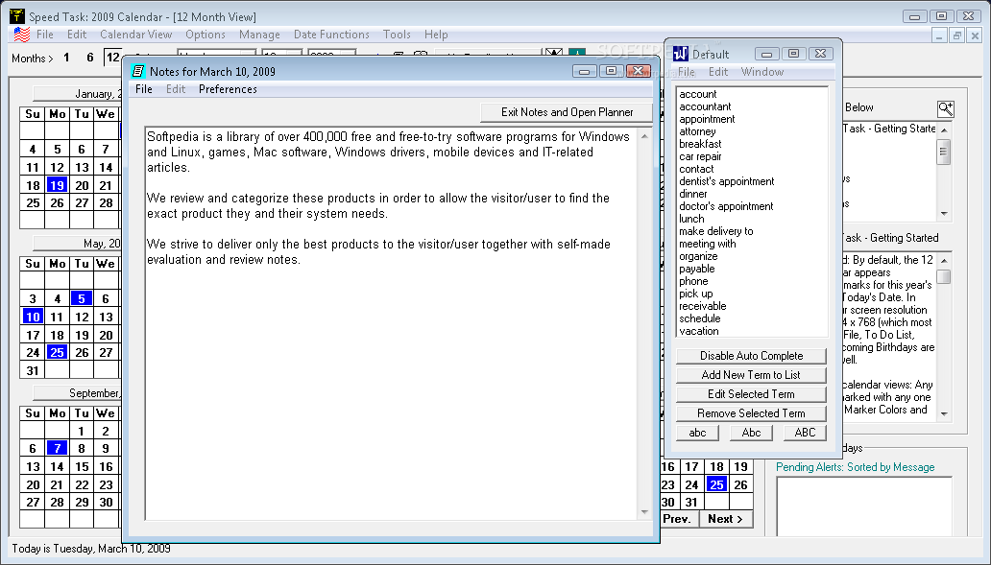Select highlighted September 7 in calendar
Image resolution: width=991 pixels, height=565 pixels.
tap(57, 448)
